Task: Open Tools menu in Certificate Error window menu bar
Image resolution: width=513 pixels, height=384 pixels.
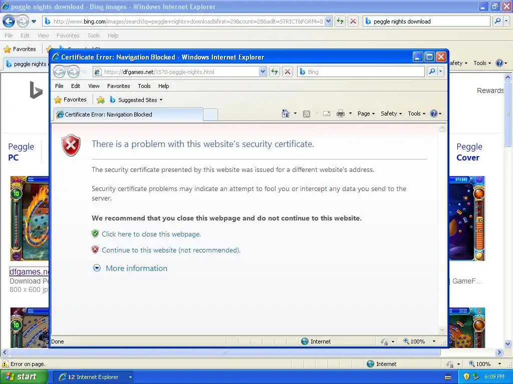Action: pos(144,86)
